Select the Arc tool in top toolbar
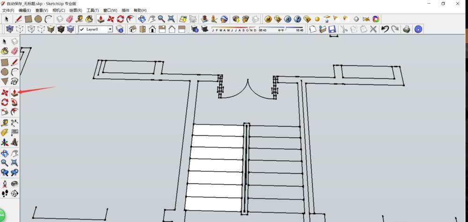 click(x=48, y=19)
